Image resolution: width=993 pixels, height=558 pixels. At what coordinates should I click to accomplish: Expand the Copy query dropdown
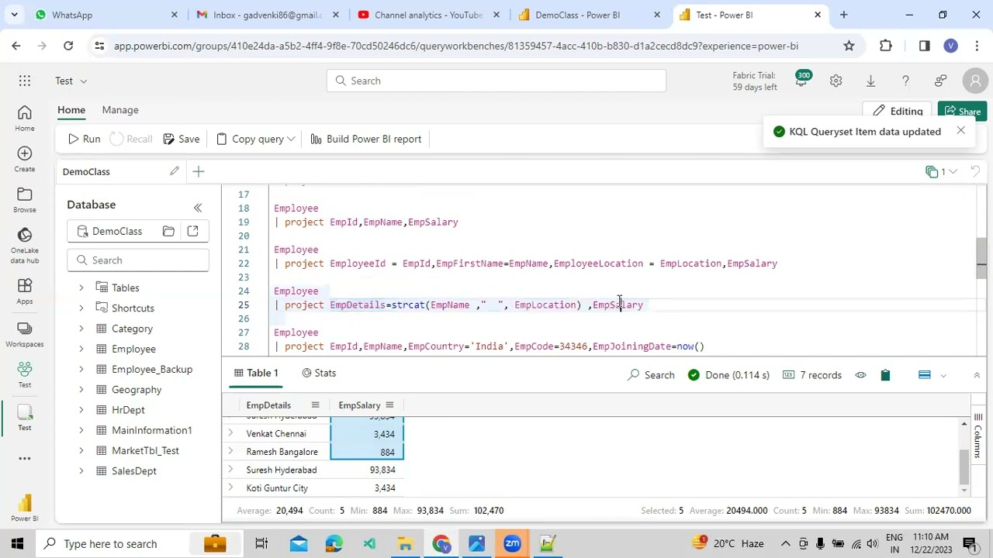click(291, 139)
